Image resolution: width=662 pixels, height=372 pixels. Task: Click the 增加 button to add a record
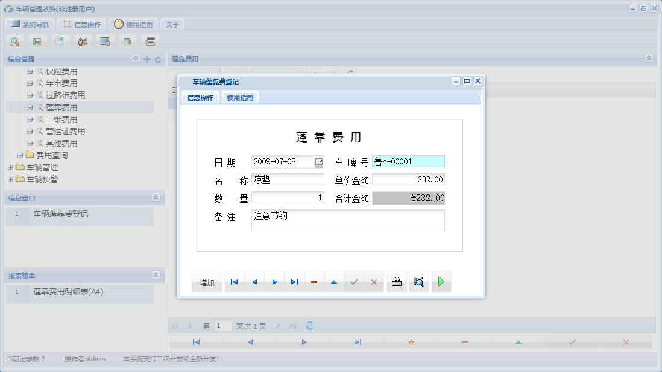207,281
